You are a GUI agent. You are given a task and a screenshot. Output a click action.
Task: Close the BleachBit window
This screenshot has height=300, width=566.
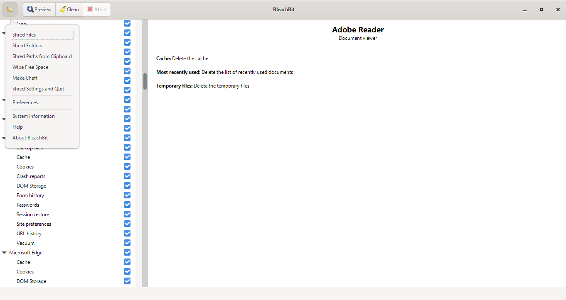pos(558,10)
